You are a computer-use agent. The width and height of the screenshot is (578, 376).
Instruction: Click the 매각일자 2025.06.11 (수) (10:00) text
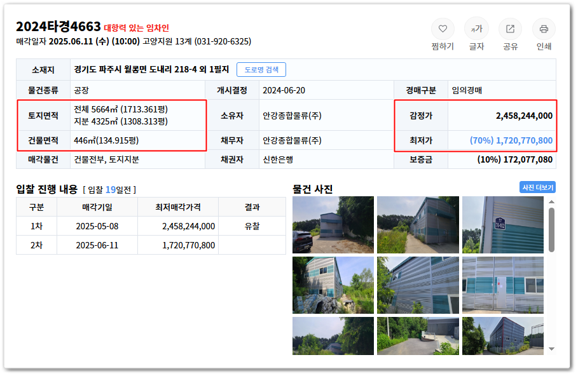pyautogui.click(x=78, y=41)
